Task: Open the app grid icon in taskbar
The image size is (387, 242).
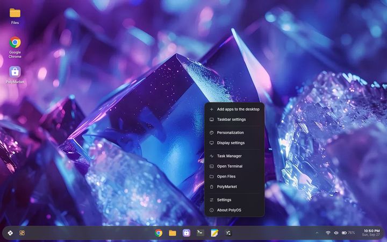Action: click(x=22, y=233)
